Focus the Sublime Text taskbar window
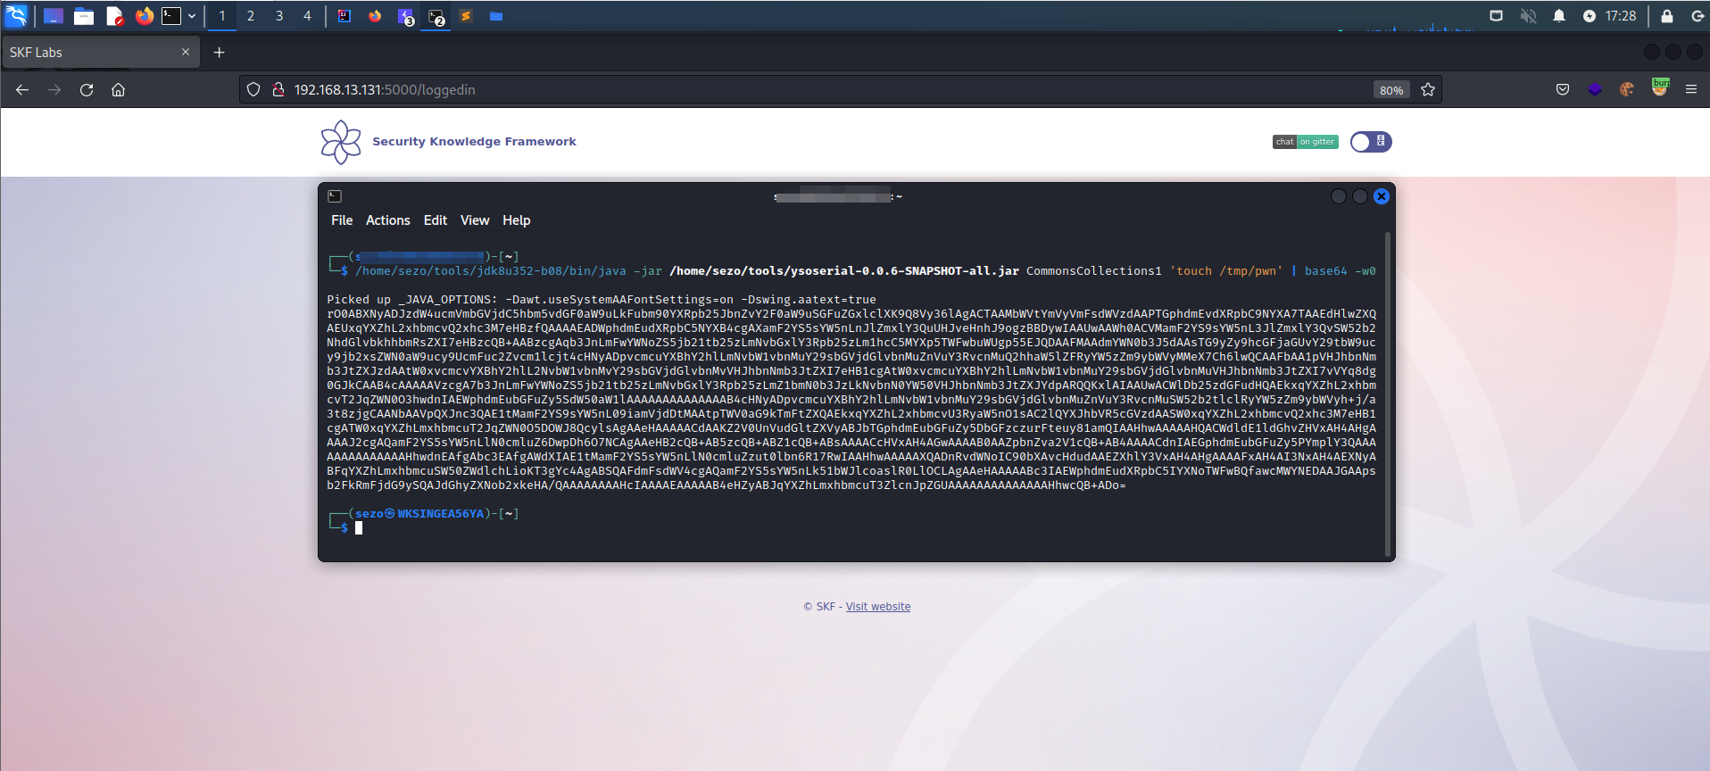The width and height of the screenshot is (1710, 771). [x=466, y=16]
